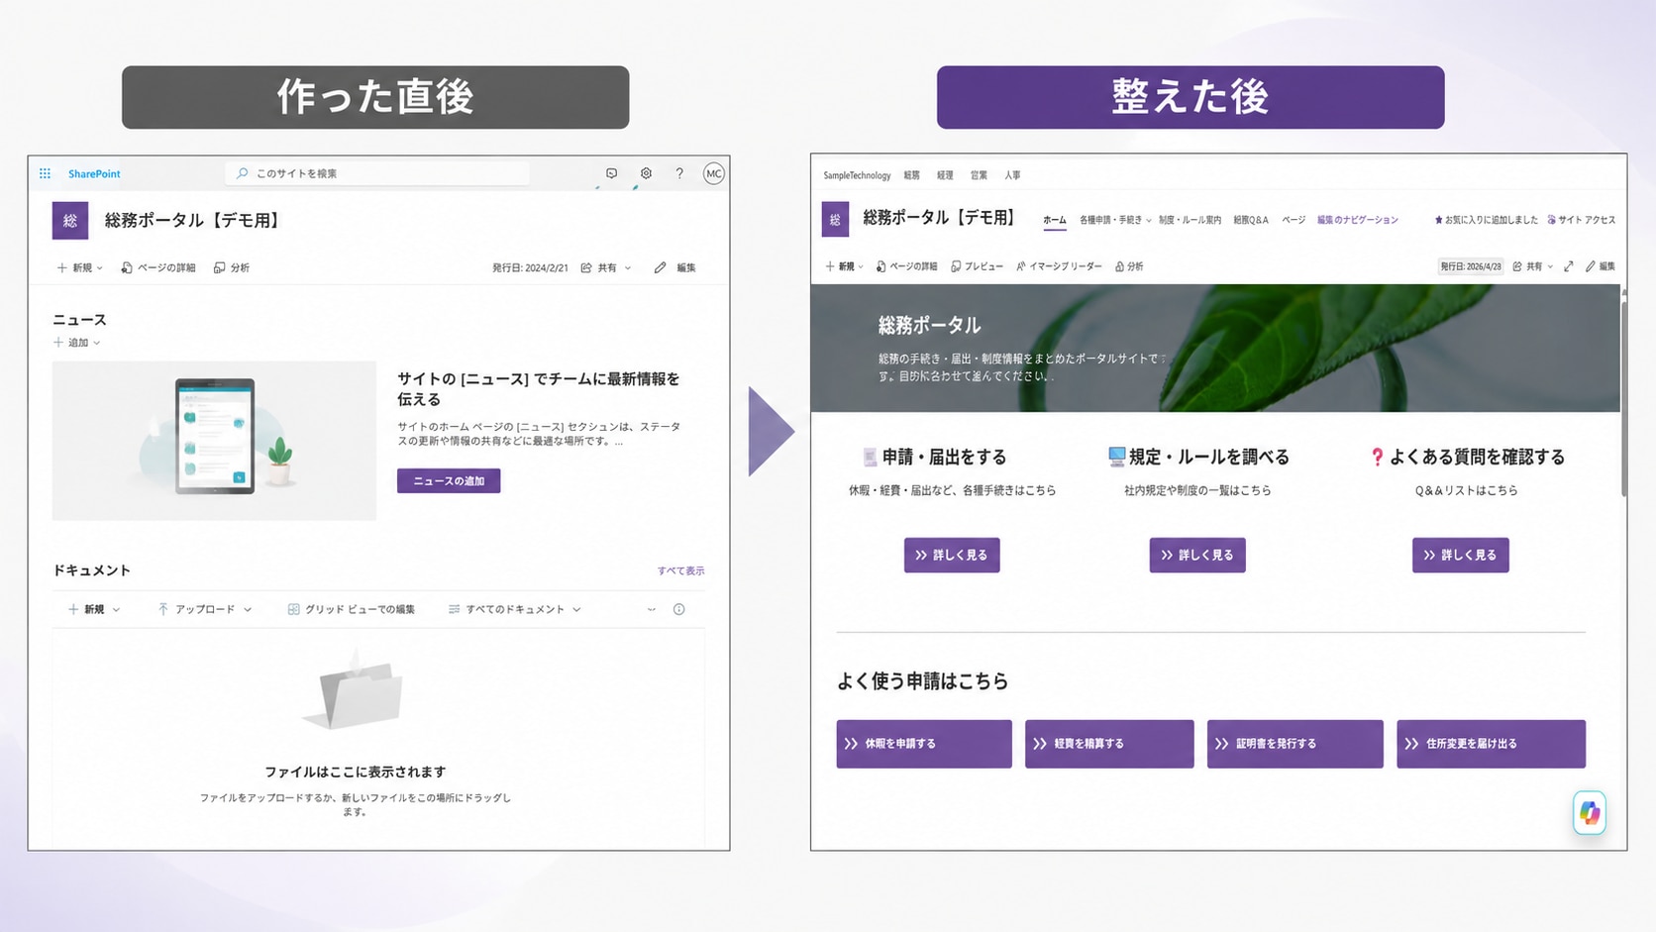Open ページ navigation item
Screen dimensions: 1656x932
click(1294, 220)
